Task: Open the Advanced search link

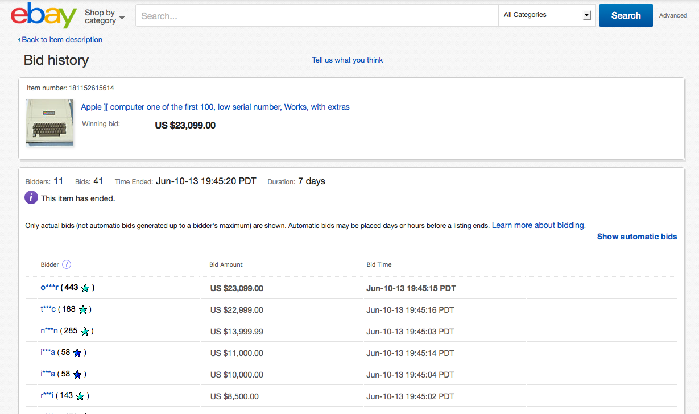Action: [673, 16]
